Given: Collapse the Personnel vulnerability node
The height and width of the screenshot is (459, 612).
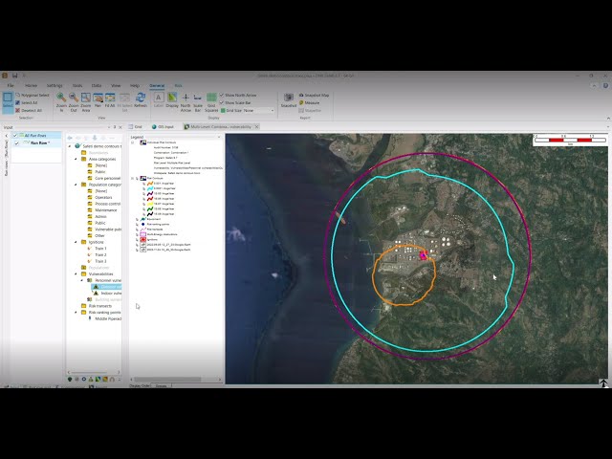Looking at the screenshot, I should (x=82, y=280).
